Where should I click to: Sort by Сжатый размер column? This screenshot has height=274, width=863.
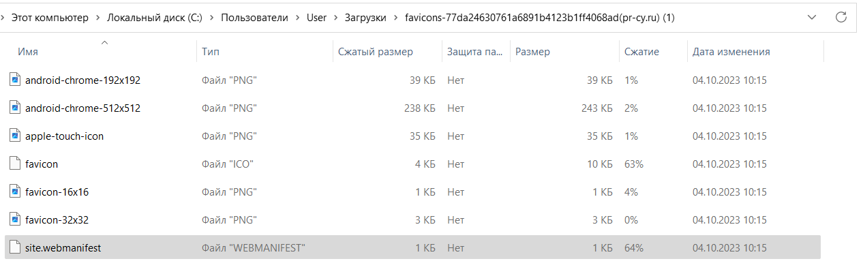pos(376,52)
